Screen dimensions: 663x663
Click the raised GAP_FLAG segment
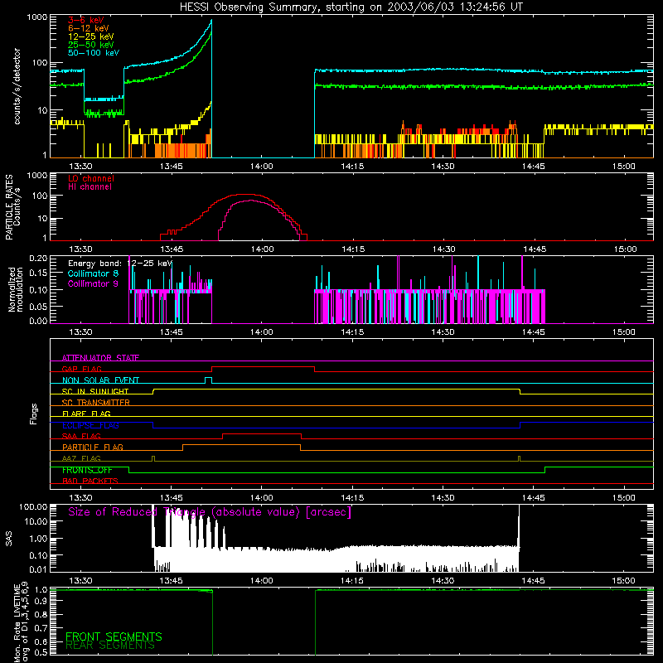(263, 367)
